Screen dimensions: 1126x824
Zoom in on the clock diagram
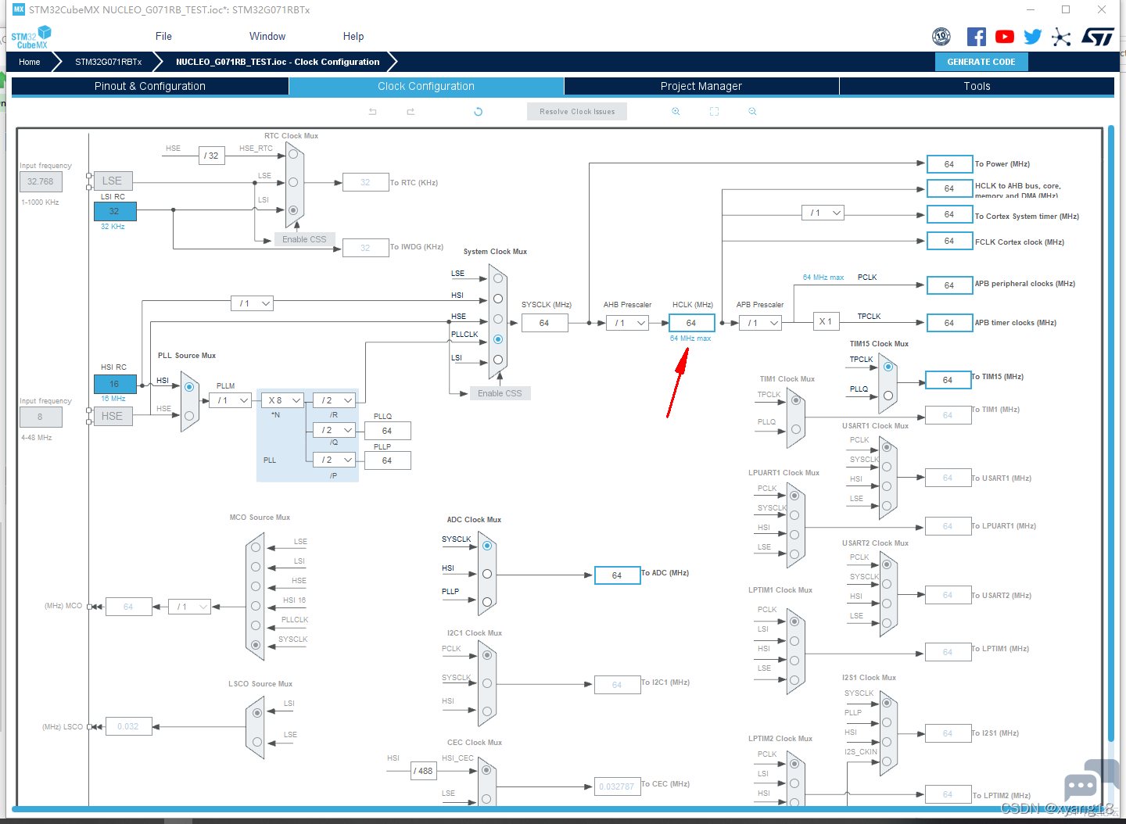point(676,112)
